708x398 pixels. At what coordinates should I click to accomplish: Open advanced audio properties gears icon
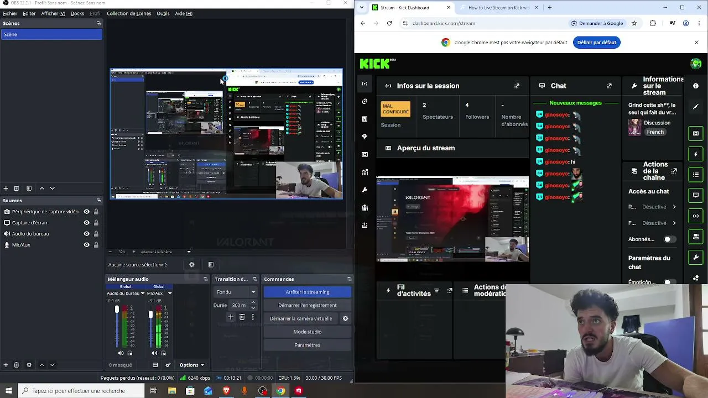coord(168,365)
